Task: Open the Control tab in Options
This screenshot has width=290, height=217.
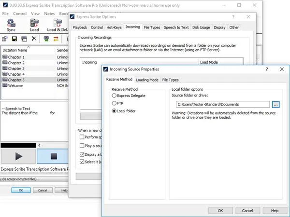Action: [x=97, y=27]
